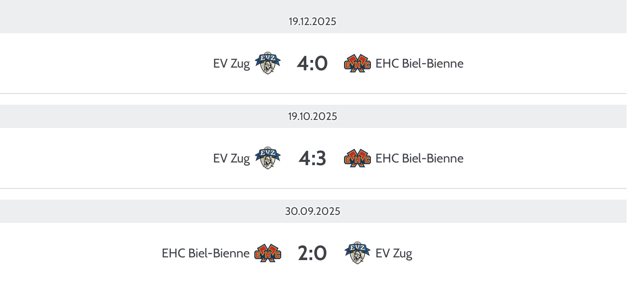
Task: Select the 30.09.2025 date header
Action: pos(313,211)
